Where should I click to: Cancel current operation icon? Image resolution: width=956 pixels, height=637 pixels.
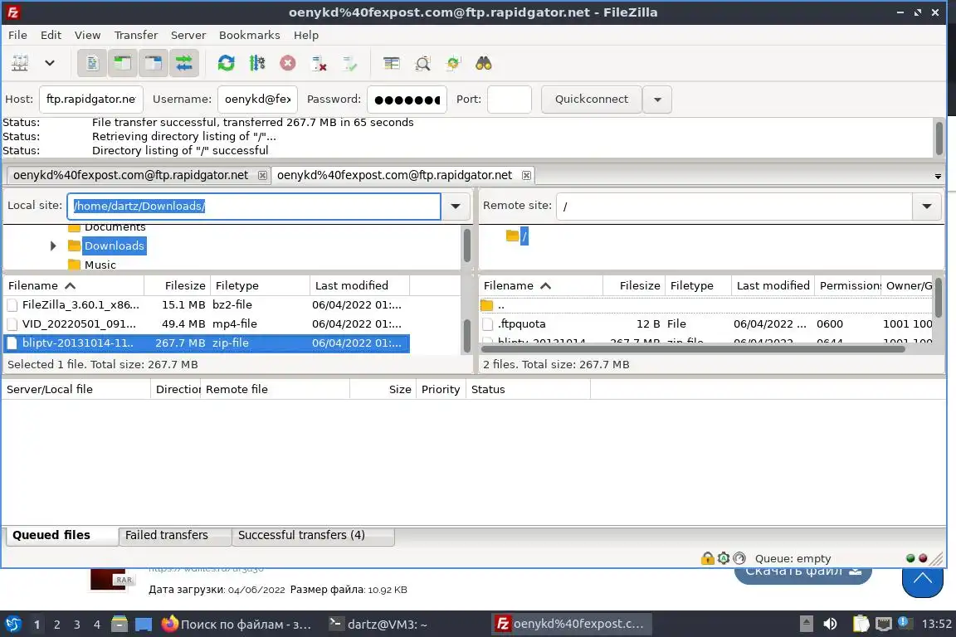[x=288, y=63]
